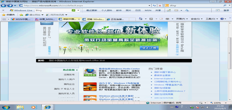Switch to the MSN中国 tab
This screenshot has height=110, width=232.
coord(23,19)
